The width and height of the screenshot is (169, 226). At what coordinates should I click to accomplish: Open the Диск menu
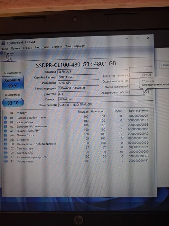click(45, 47)
